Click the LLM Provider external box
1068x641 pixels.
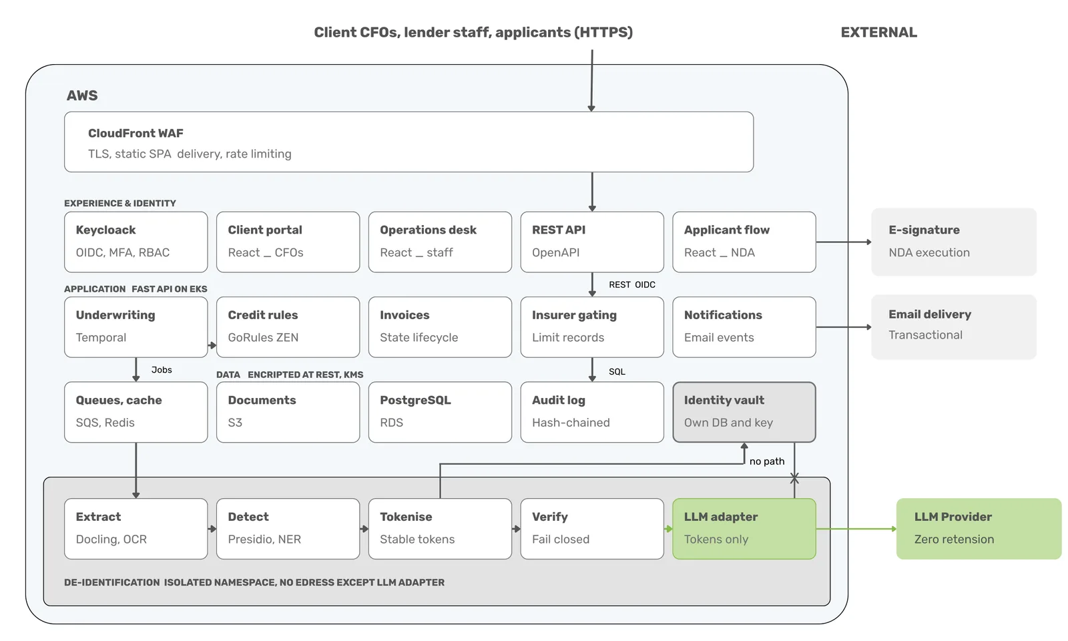[x=979, y=529]
